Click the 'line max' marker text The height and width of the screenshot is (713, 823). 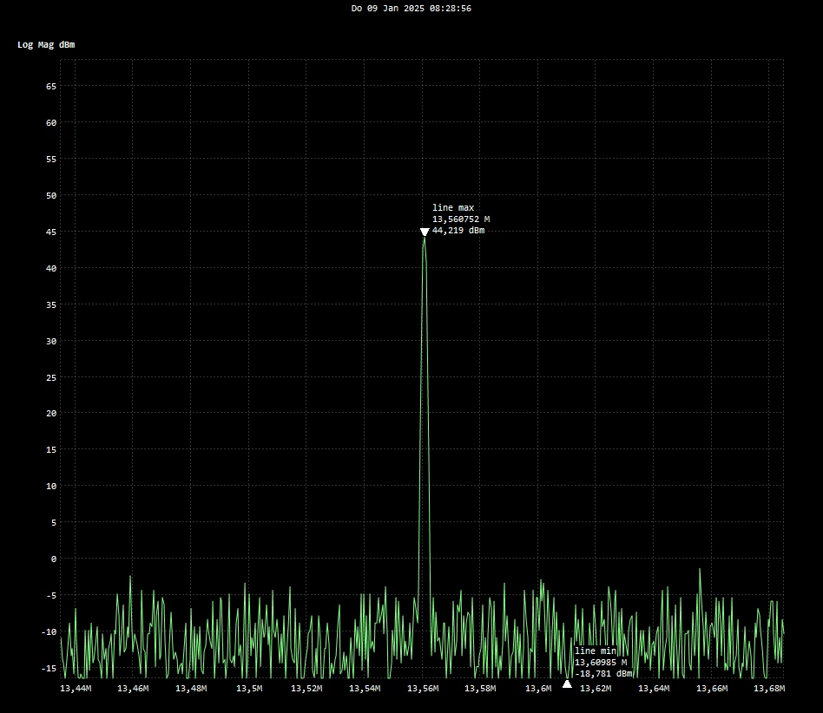tap(453, 207)
